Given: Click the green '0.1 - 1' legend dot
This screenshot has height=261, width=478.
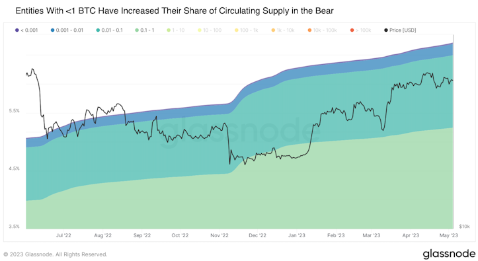Looking at the screenshot, I should click(137, 30).
